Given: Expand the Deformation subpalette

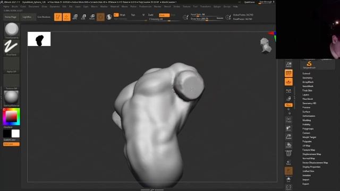Looking at the screenshot, I should click(309, 116).
